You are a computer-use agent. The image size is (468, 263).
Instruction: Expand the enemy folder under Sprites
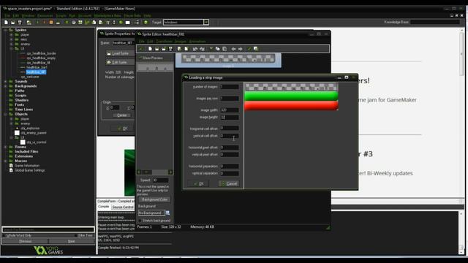pyautogui.click(x=12, y=44)
